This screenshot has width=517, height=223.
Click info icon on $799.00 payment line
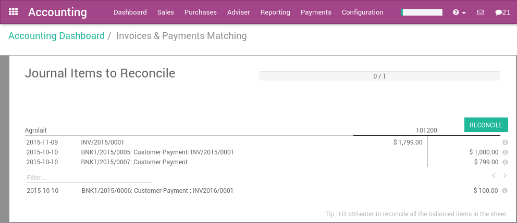(x=505, y=162)
